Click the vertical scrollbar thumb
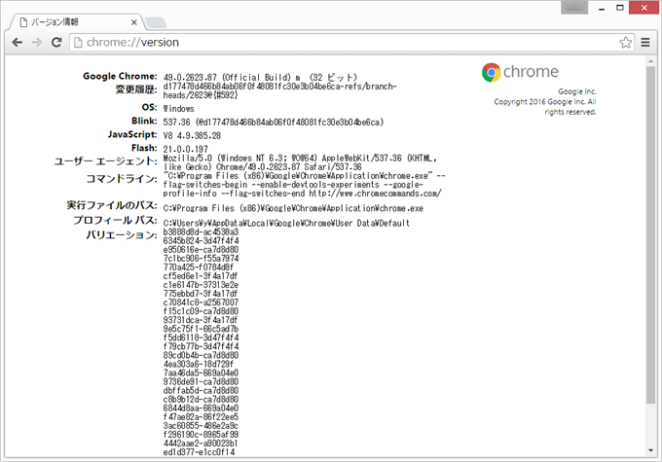This screenshot has height=462, width=662. click(x=650, y=234)
